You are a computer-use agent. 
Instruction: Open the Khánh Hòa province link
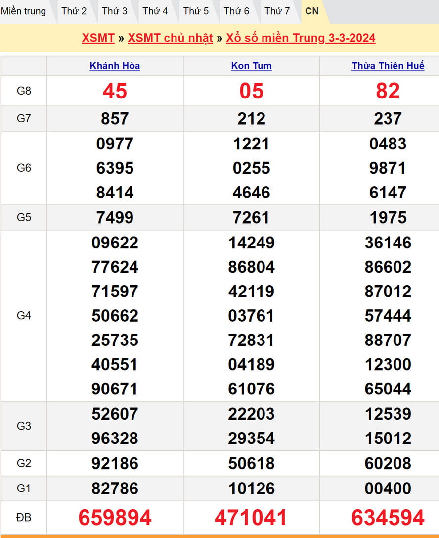pyautogui.click(x=115, y=66)
